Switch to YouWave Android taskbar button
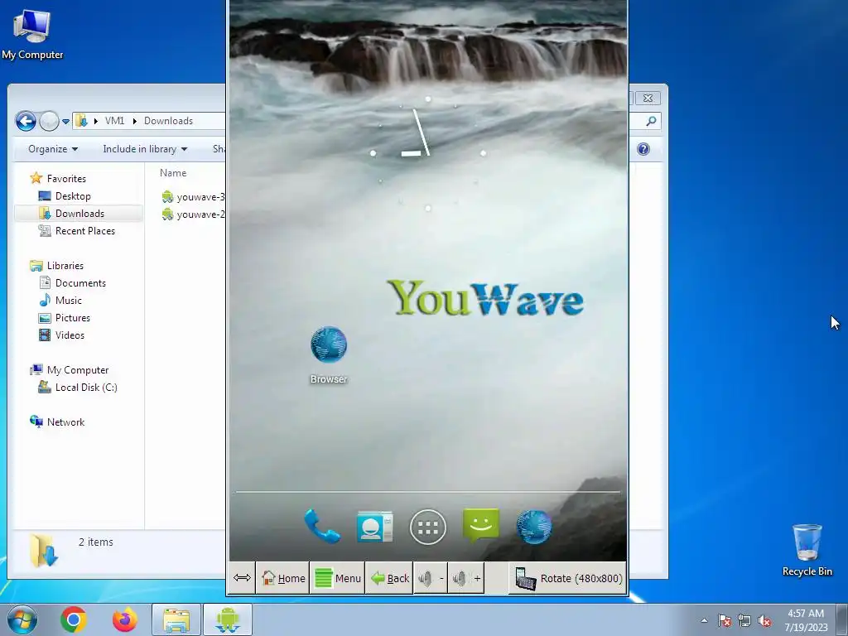 point(228,619)
